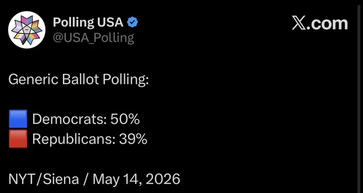The width and height of the screenshot is (363, 193).
Task: Click the 39% Republicans value
Action: tap(133, 139)
